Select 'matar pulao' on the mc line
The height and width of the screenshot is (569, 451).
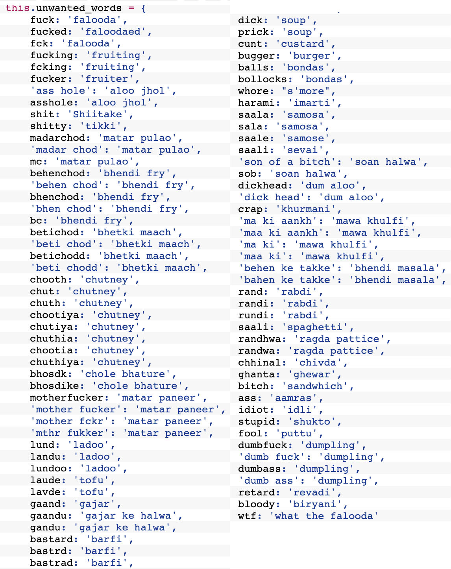coord(94,161)
